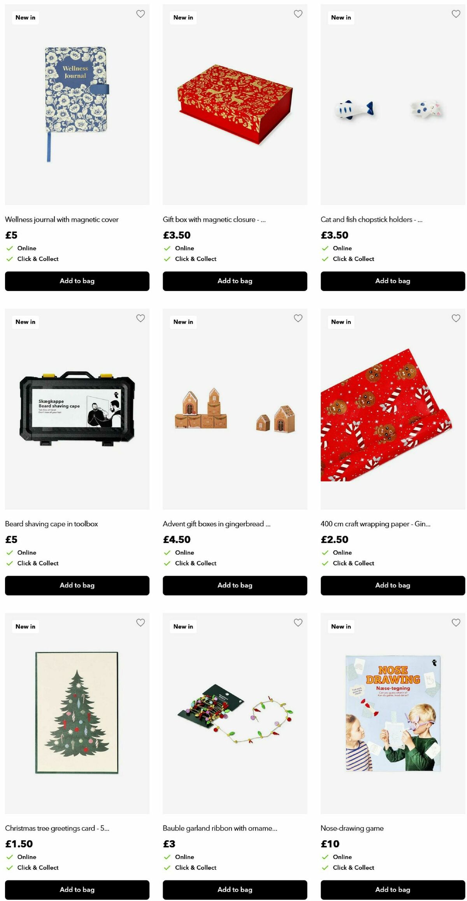View the bauble garland product photo
This screenshot has height=901, width=467.
click(x=235, y=713)
